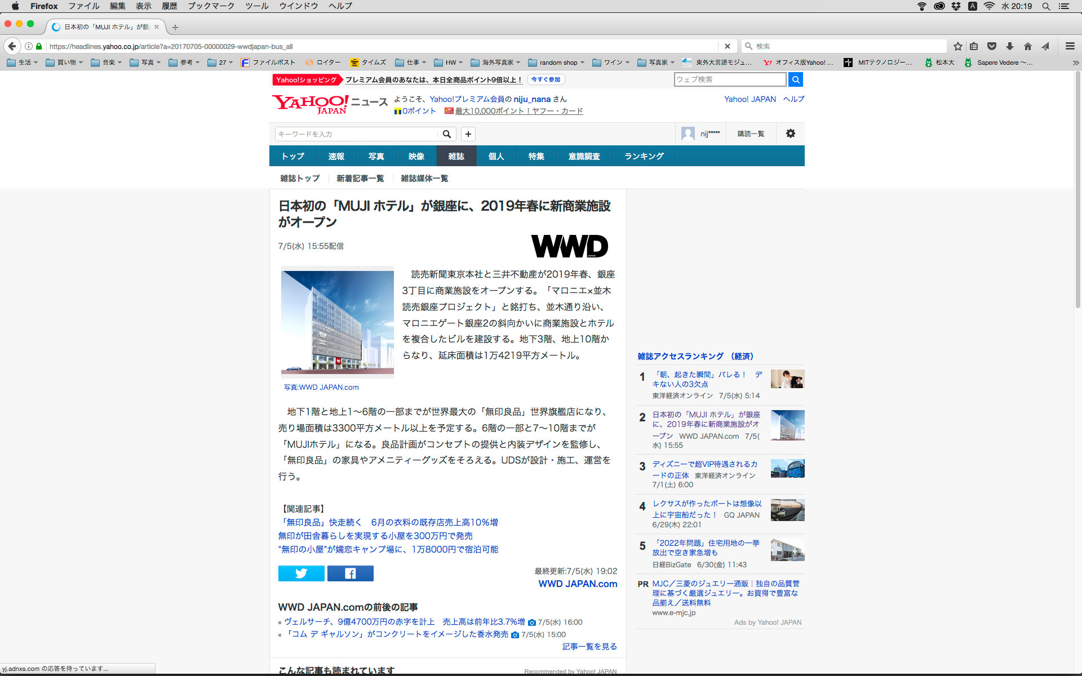Select the 写真 news tab
The height and width of the screenshot is (676, 1082).
[x=376, y=156]
